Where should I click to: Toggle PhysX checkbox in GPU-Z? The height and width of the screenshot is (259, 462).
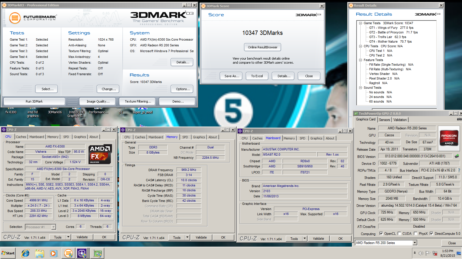click(415, 234)
